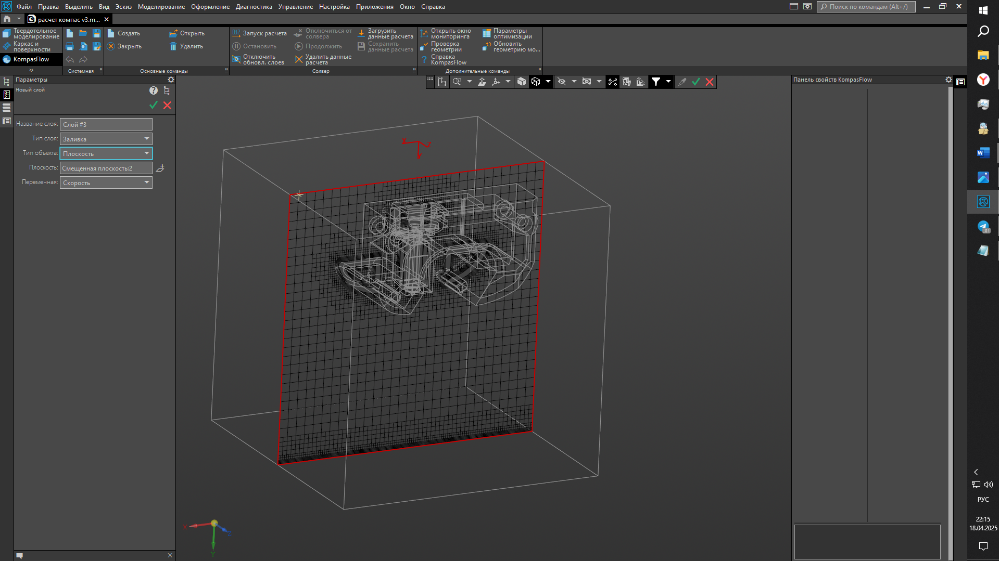The image size is (999, 561).
Task: Click the funnel filter icon in viewport toolbar
Action: [x=656, y=82]
